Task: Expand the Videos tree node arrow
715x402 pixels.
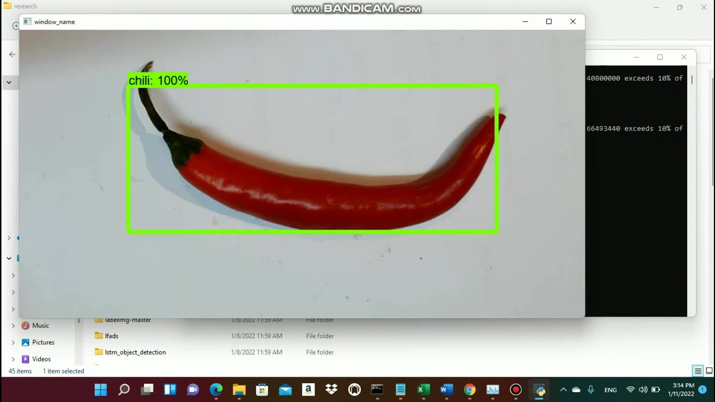Action: pyautogui.click(x=13, y=359)
